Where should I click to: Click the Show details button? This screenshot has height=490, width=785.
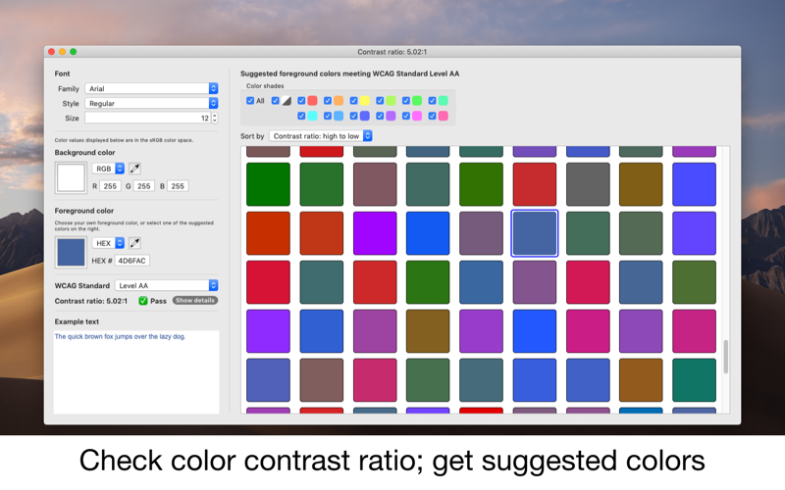coord(195,301)
